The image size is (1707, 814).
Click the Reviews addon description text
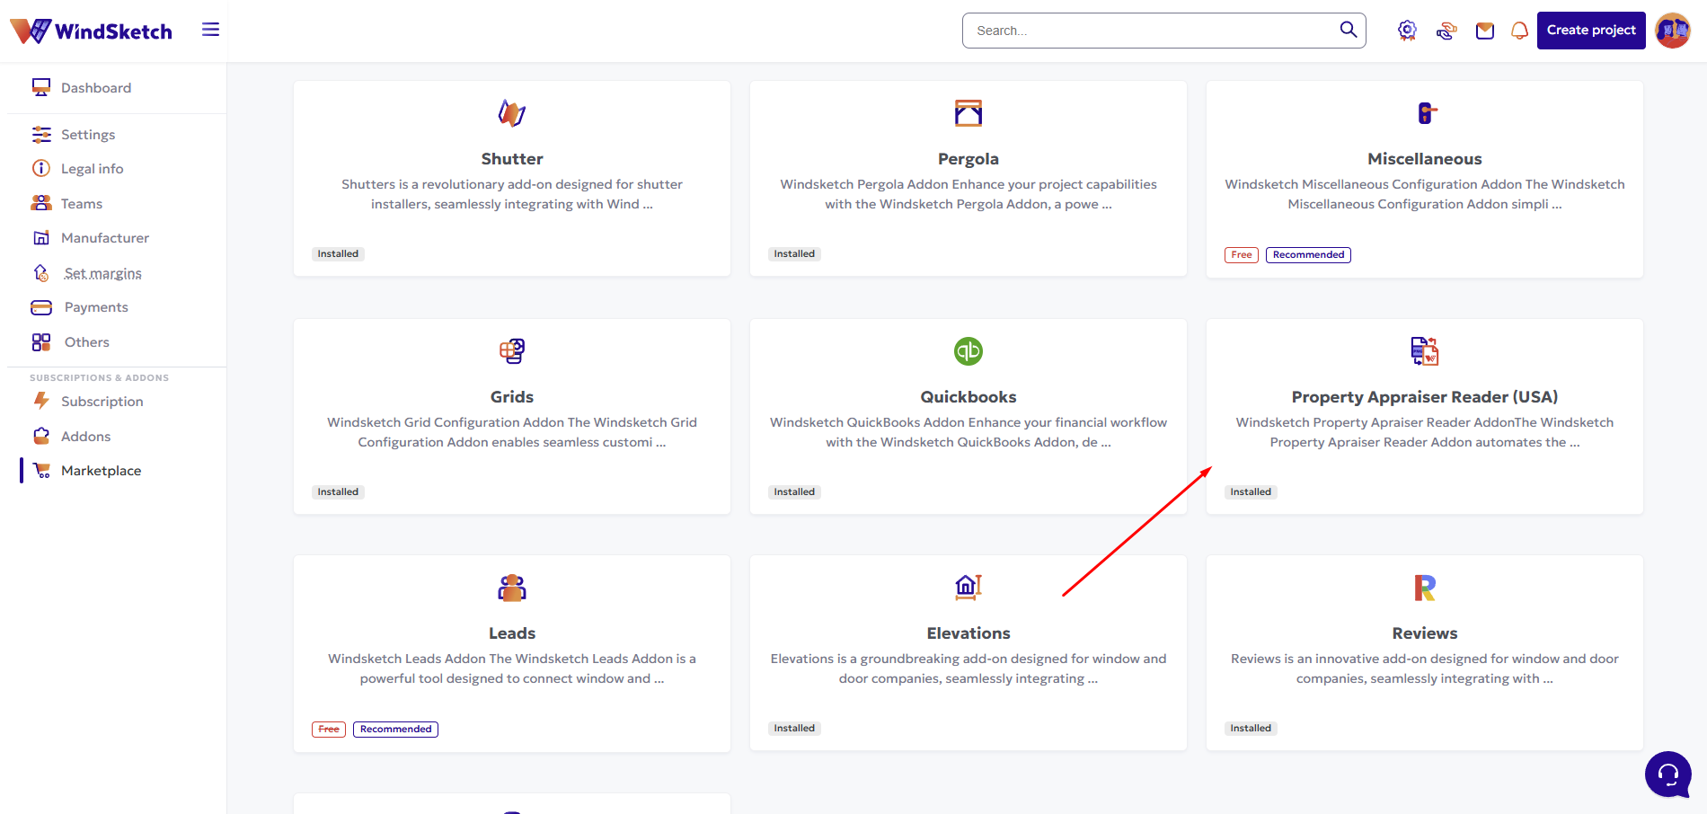pos(1425,668)
